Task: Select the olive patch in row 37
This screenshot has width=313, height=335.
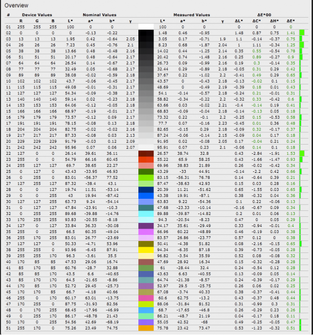Action: coord(146,244)
